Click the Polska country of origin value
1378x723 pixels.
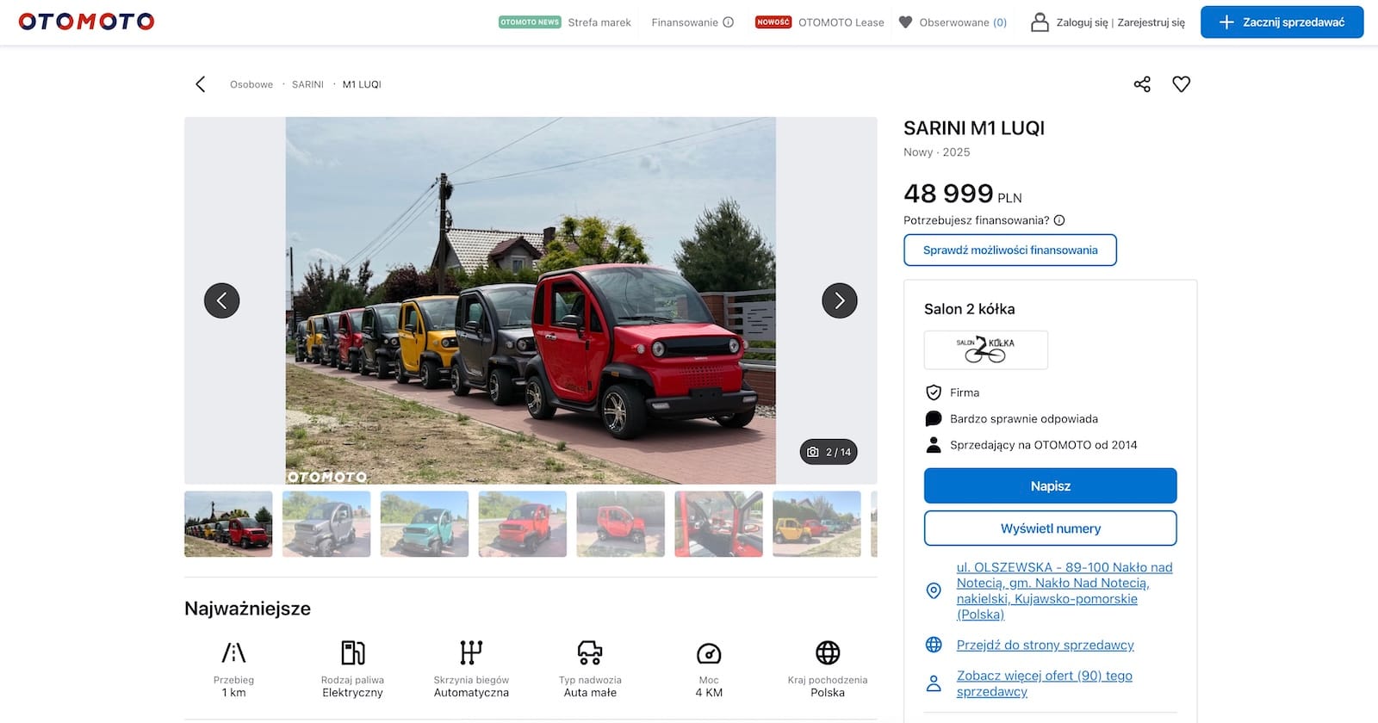click(x=828, y=693)
